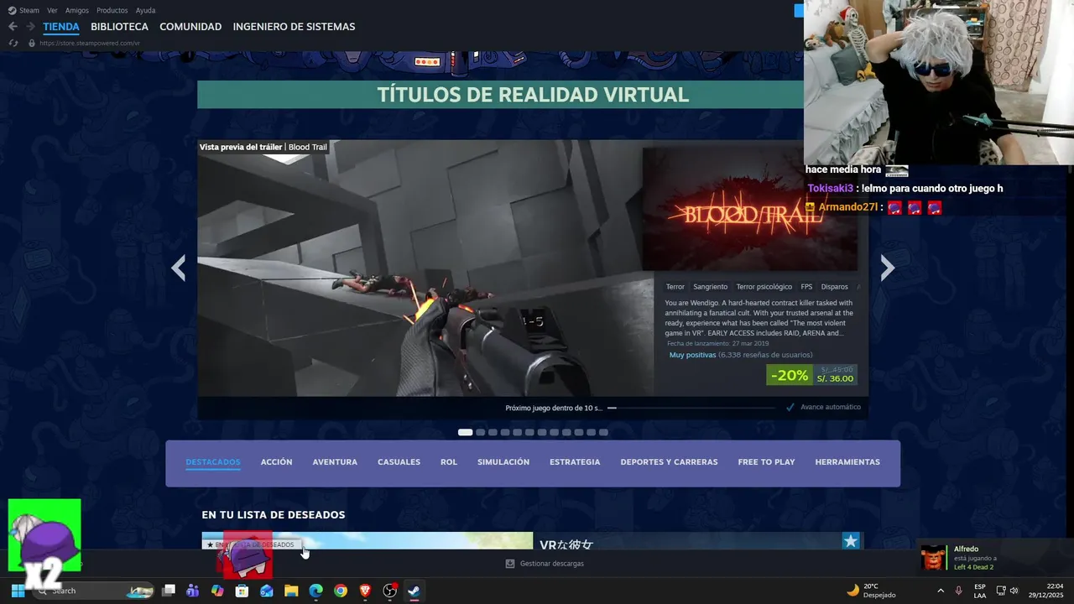
Task: Open the Windows Start menu
Action: [18, 591]
